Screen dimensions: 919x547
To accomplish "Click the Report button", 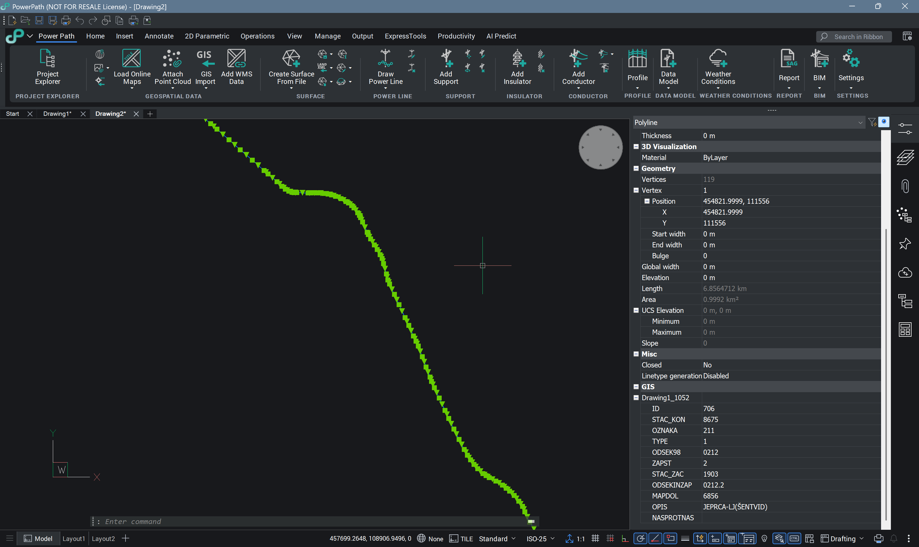I will [789, 66].
